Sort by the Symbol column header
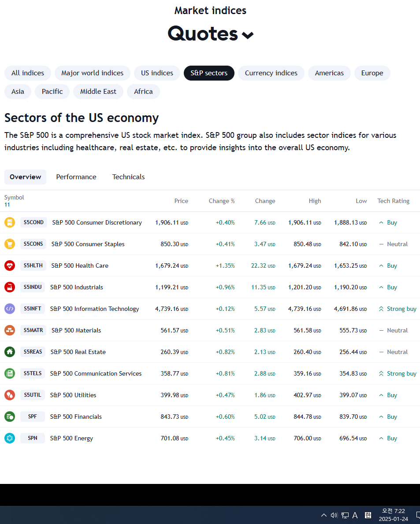This screenshot has height=524, width=420. click(14, 198)
